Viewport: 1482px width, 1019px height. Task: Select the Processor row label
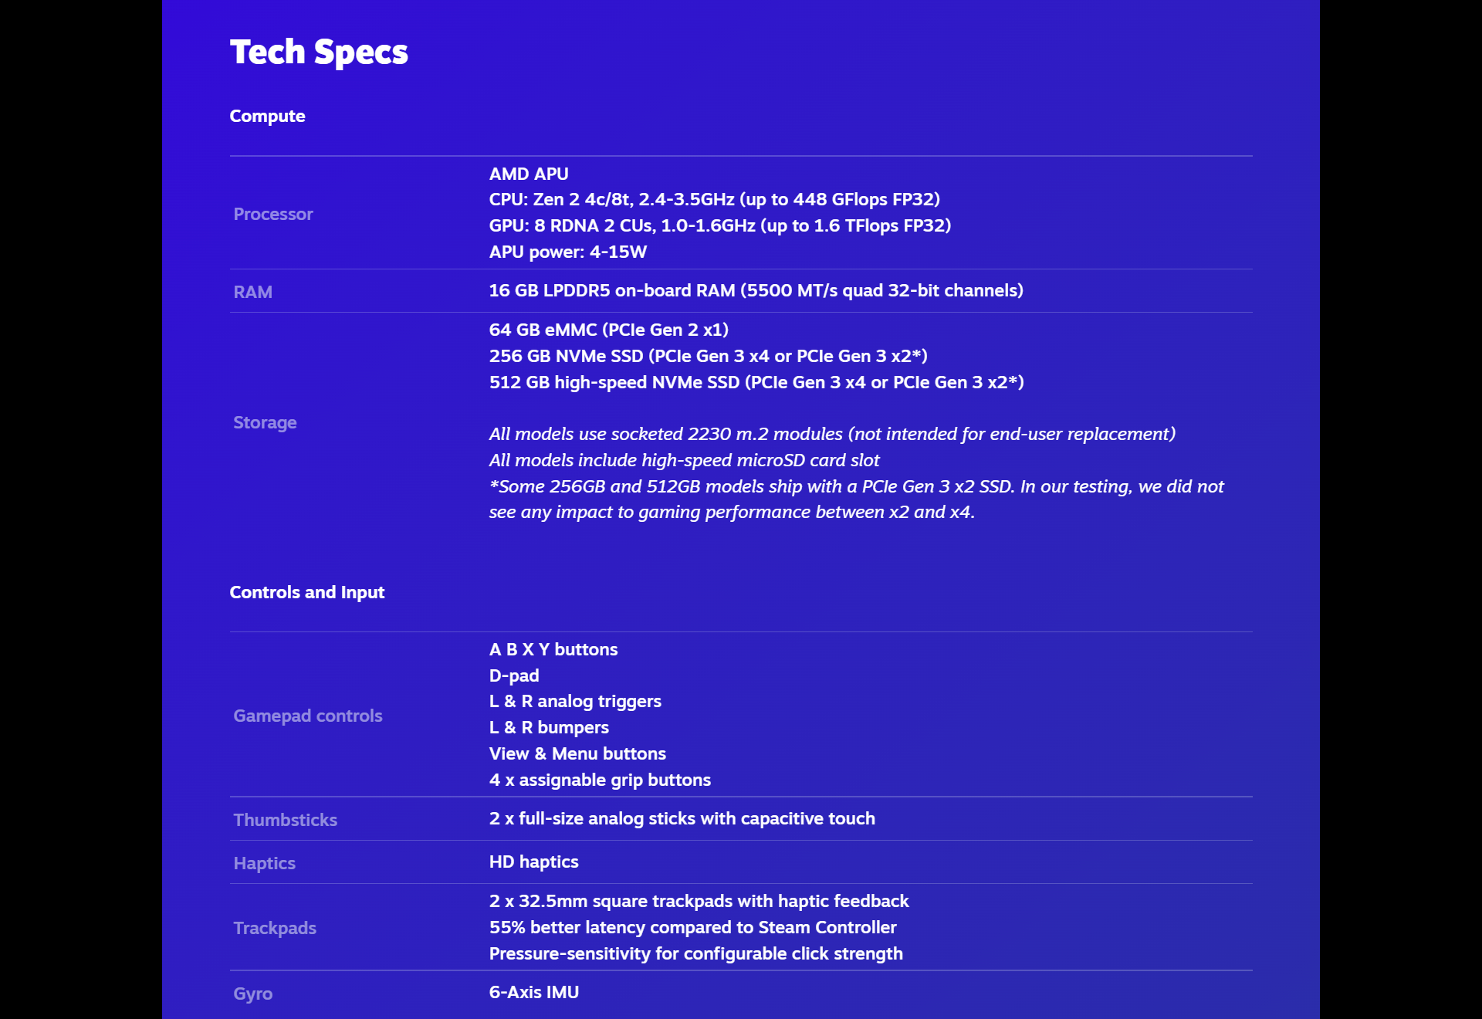click(x=273, y=215)
